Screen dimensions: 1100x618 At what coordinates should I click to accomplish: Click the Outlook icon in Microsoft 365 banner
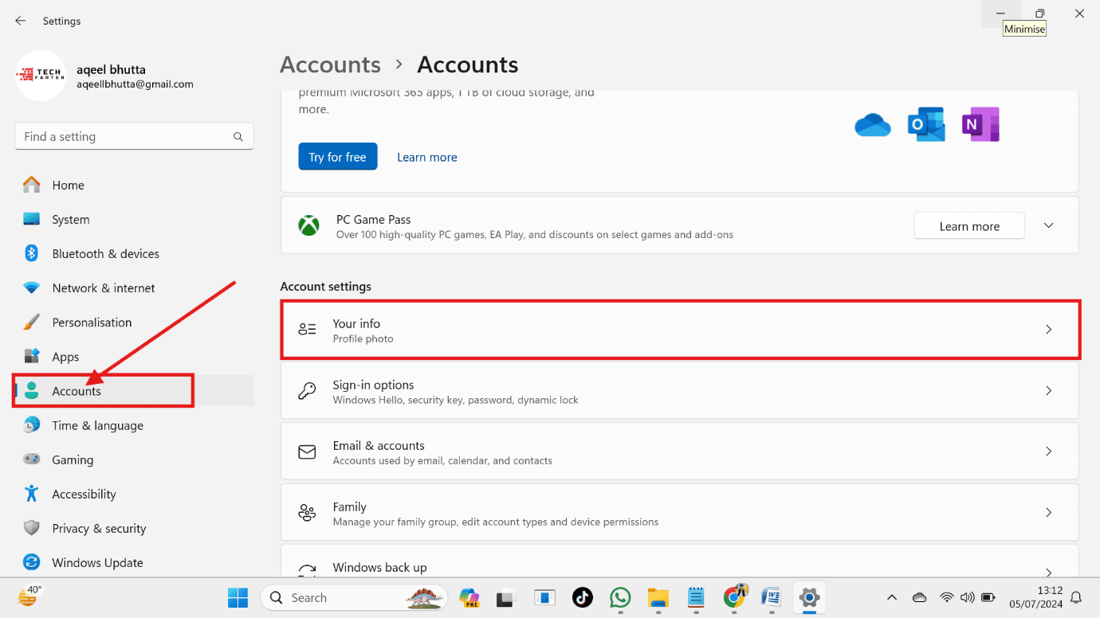(925, 125)
